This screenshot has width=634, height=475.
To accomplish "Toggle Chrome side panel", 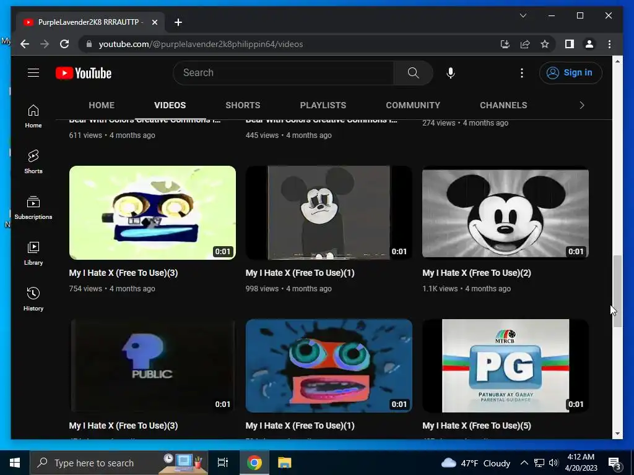I will click(x=570, y=44).
